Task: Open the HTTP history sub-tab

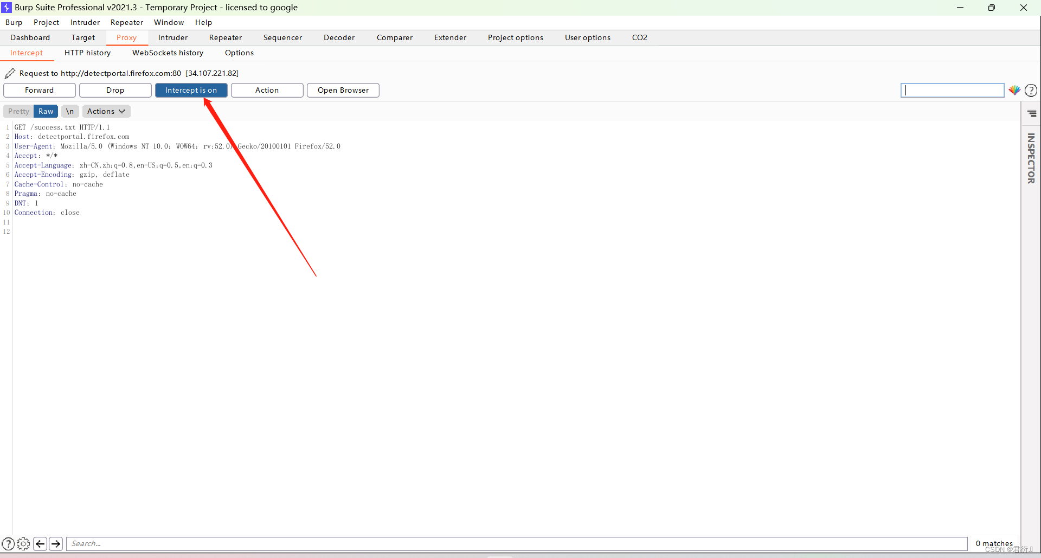Action: point(88,53)
